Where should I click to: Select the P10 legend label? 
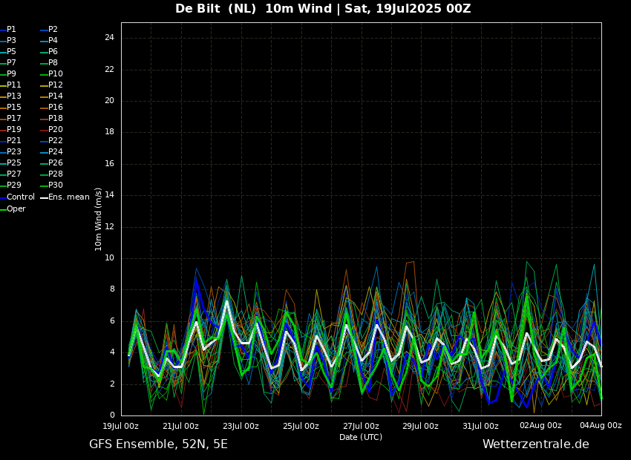(x=55, y=74)
